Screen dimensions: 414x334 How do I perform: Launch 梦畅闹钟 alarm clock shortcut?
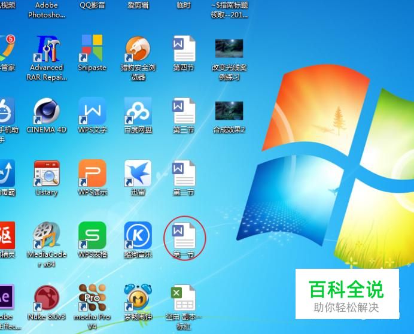[138, 298]
